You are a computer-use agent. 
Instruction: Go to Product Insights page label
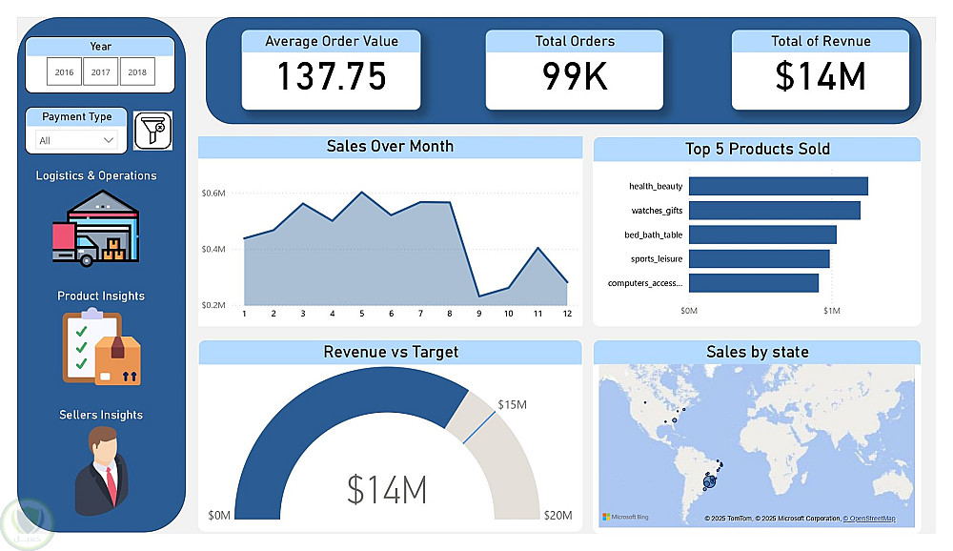101,296
